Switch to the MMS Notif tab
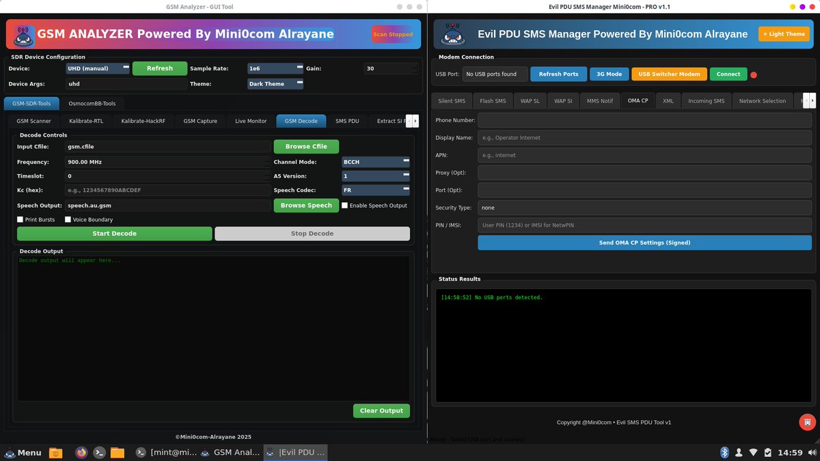This screenshot has width=820, height=461. click(600, 101)
